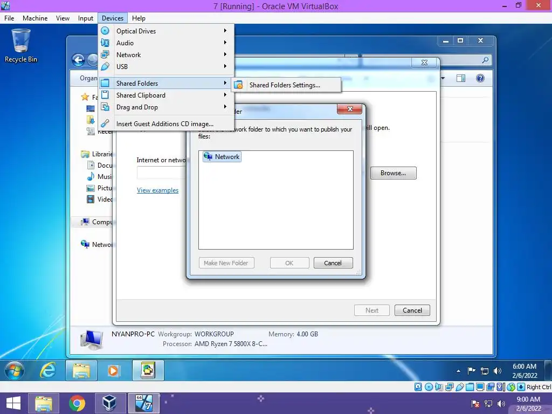Choose Insert Guest Additions CD image
The image size is (552, 414).
click(x=166, y=124)
